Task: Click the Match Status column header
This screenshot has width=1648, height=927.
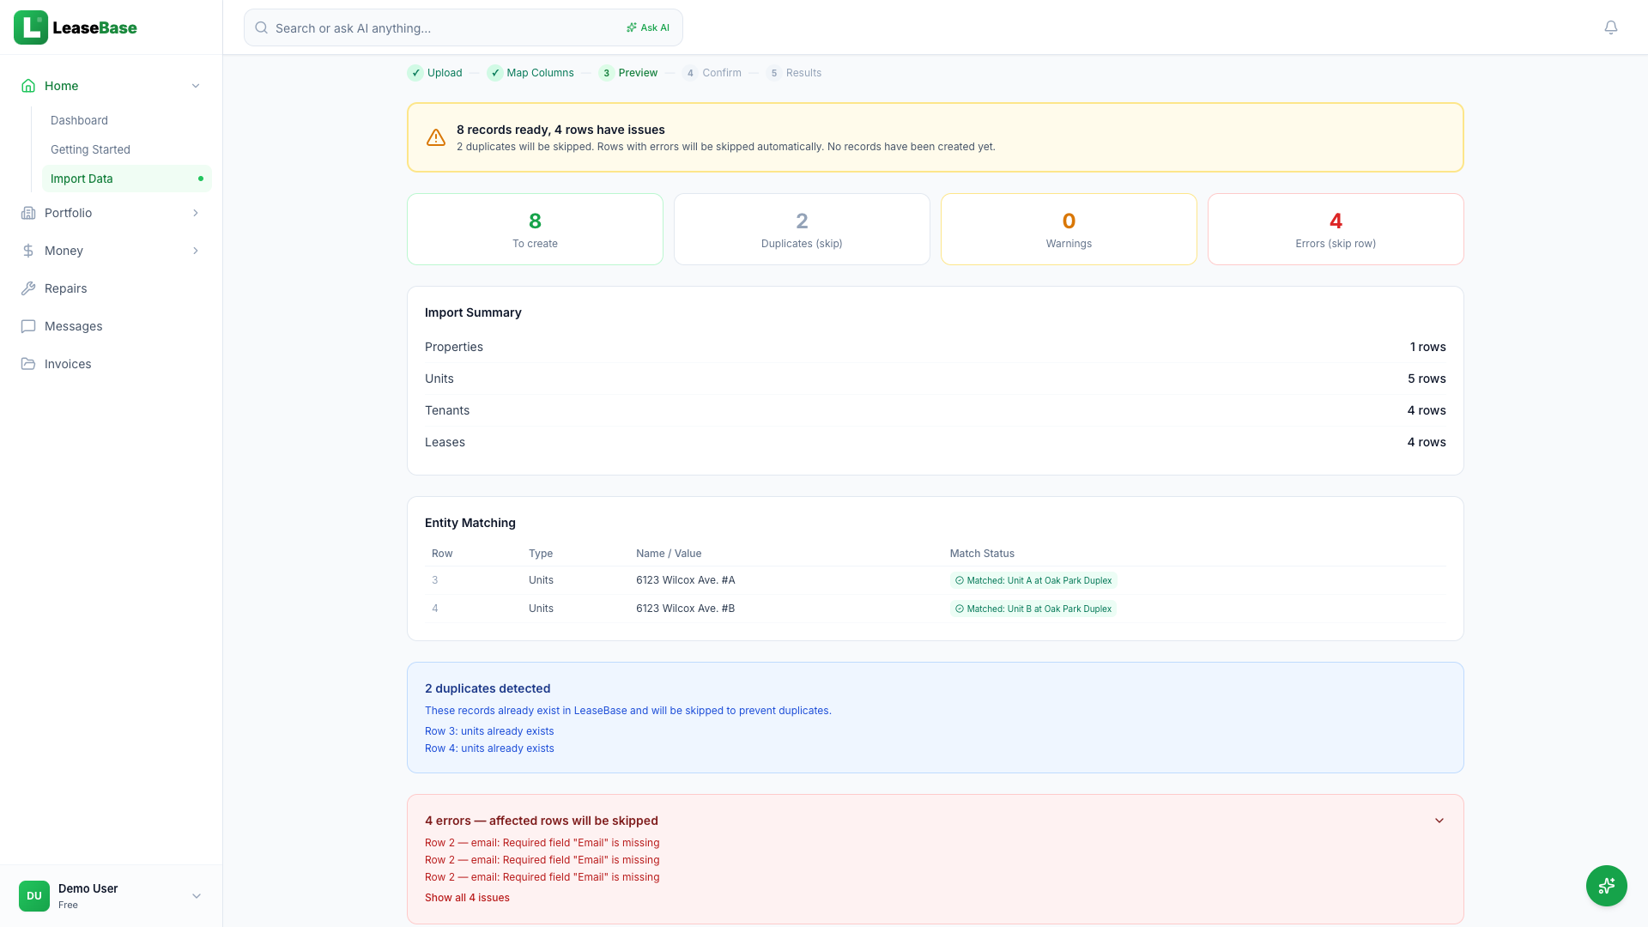Action: click(982, 554)
